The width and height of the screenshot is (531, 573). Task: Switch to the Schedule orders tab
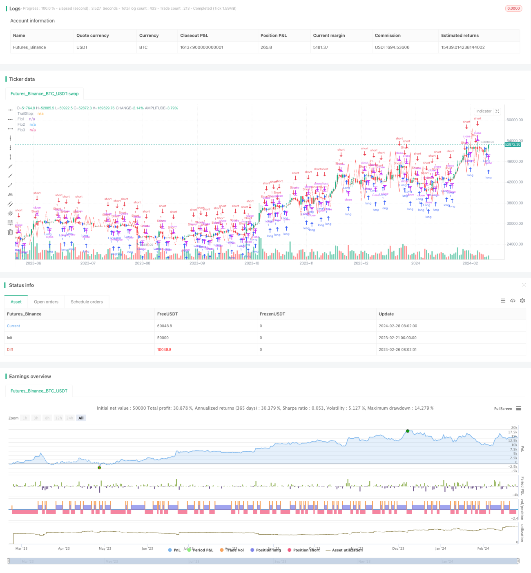pos(87,302)
